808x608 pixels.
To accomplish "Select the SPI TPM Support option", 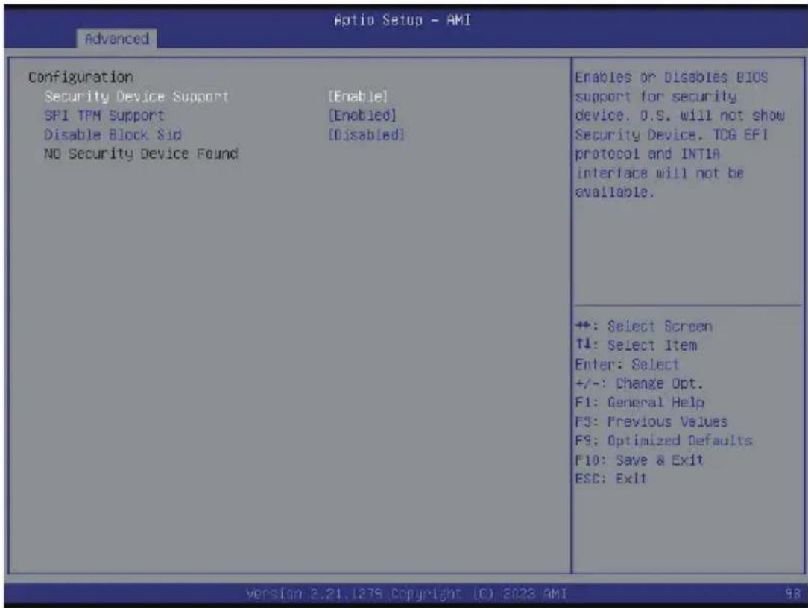I will pos(104,116).
